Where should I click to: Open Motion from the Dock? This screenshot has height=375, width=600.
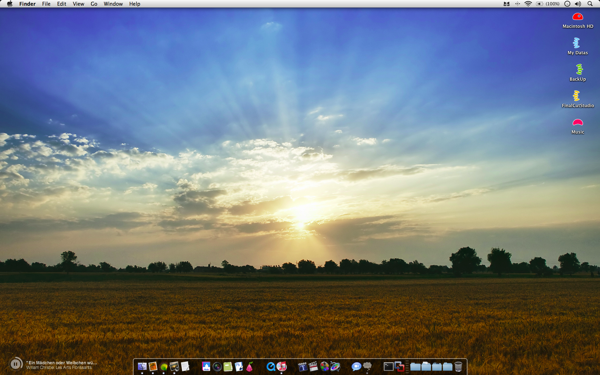pos(335,366)
